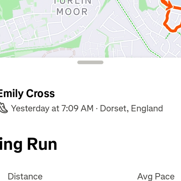The width and height of the screenshot is (181, 181).
Task: Click the Turlin Moor map label
Action: [72, 8]
